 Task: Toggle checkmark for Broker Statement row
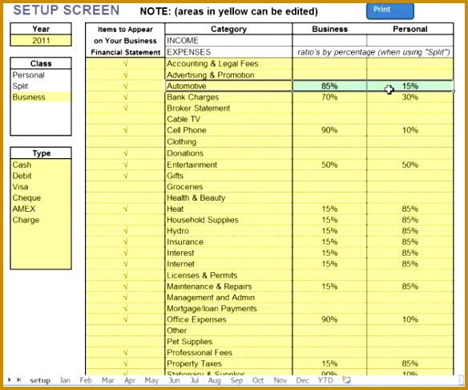(125, 108)
